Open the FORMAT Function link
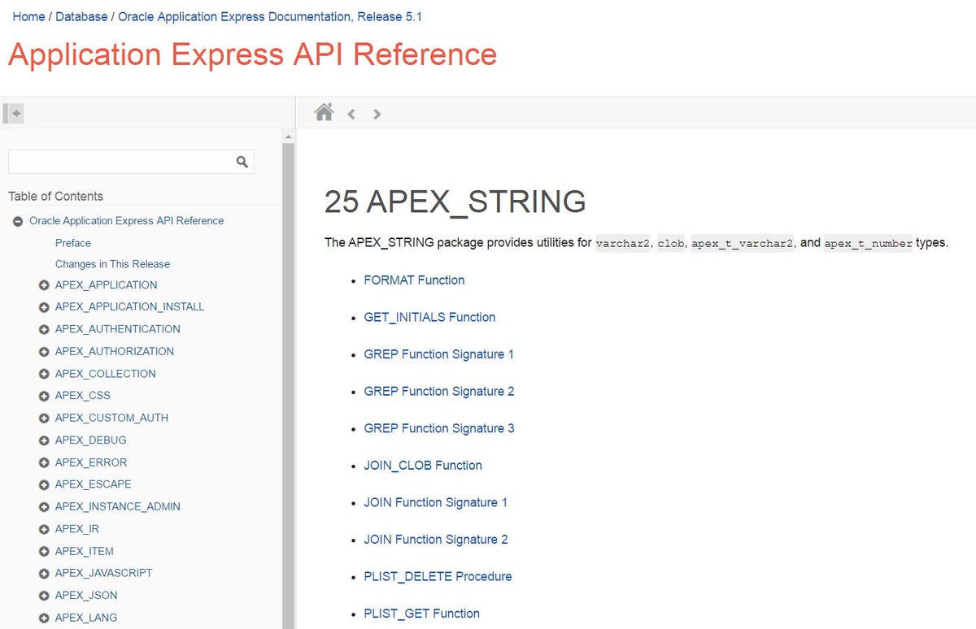The height and width of the screenshot is (629, 976). (414, 280)
